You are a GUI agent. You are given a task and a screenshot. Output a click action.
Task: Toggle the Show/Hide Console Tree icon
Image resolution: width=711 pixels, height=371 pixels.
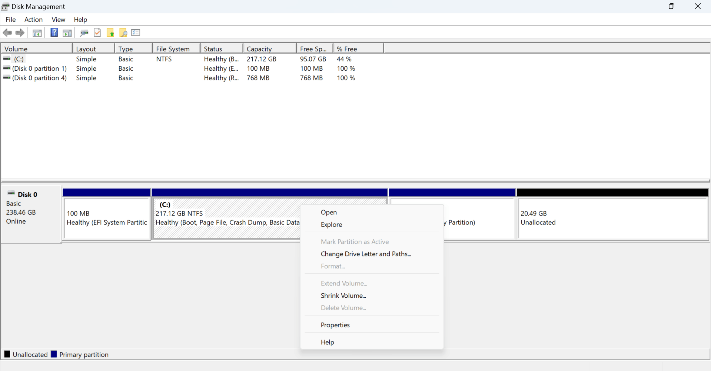click(x=37, y=33)
